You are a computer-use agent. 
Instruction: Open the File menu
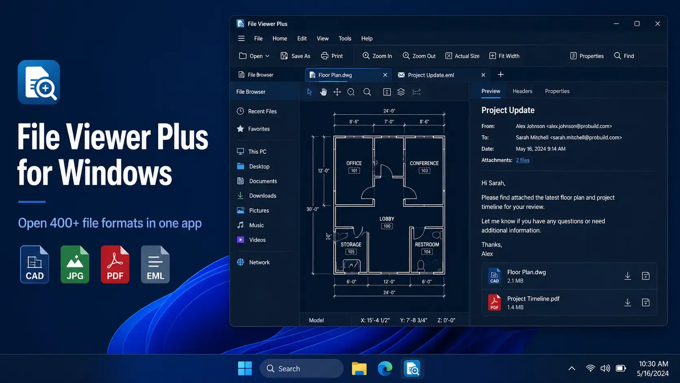pyautogui.click(x=258, y=38)
